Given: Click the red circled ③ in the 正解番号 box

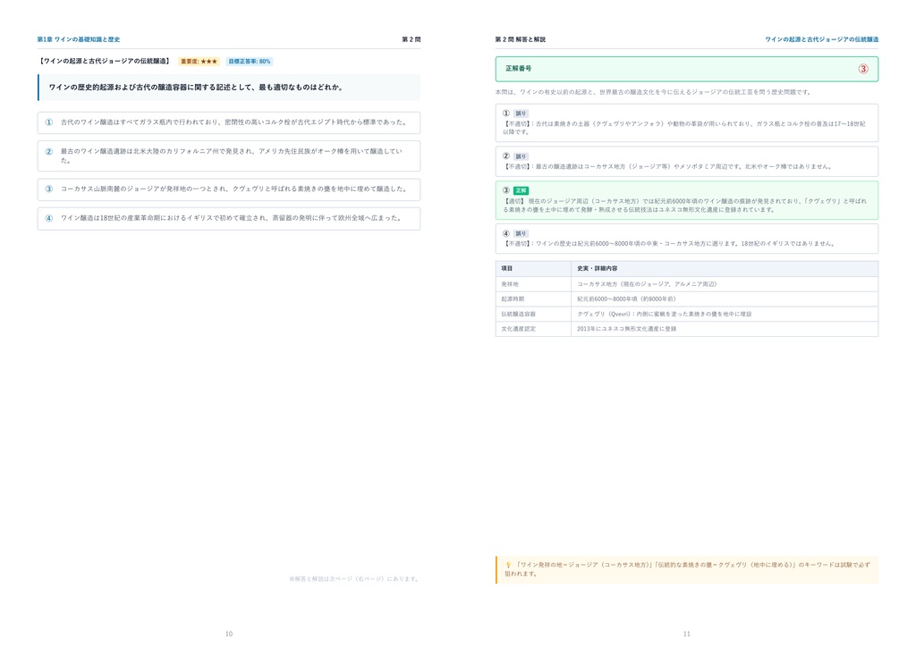Looking at the screenshot, I should pos(863,69).
